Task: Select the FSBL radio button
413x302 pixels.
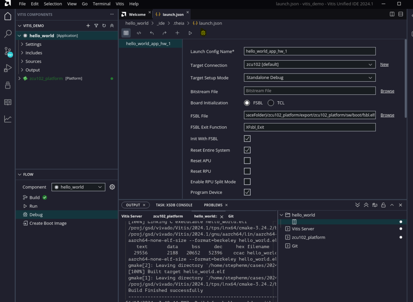Action: 247,103
